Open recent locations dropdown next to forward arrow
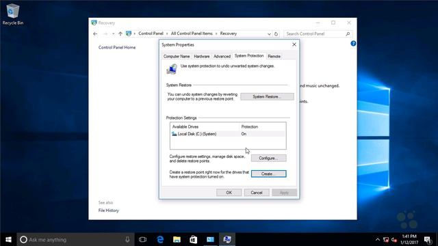The image size is (438, 246). tap(113, 33)
